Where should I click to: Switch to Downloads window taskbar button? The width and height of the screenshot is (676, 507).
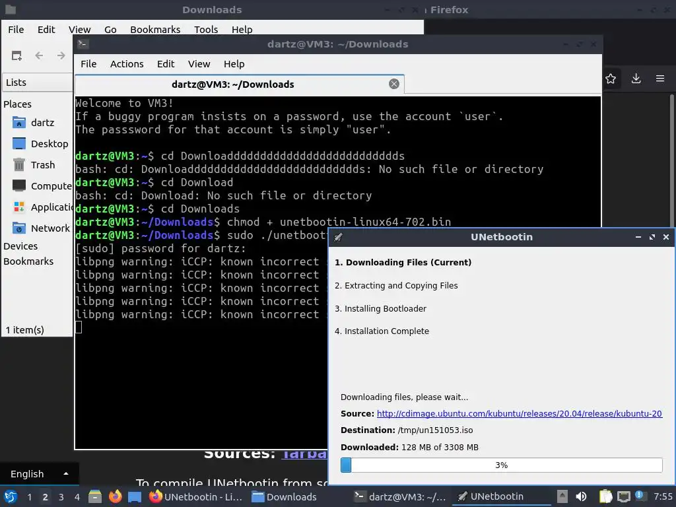(x=285, y=496)
